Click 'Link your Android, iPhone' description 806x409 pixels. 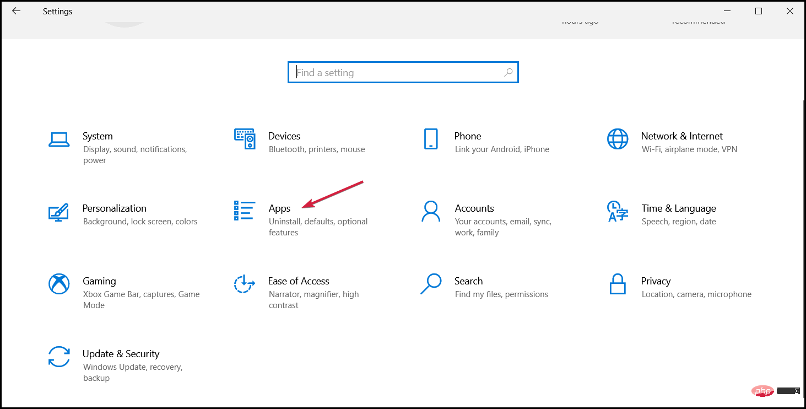(502, 149)
